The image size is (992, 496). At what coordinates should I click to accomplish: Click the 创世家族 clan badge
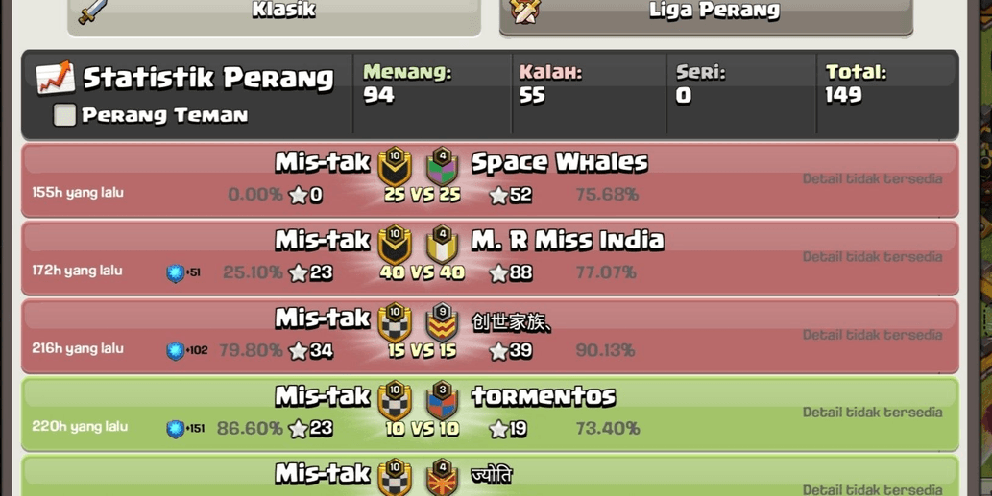point(443,322)
